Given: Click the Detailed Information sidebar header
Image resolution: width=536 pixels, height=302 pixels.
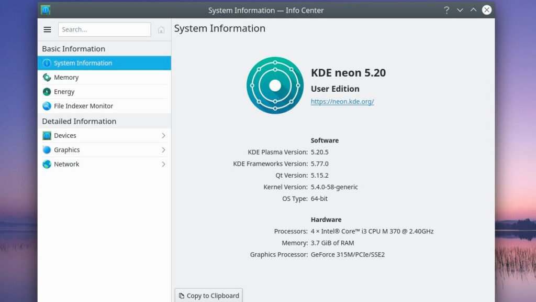Looking at the screenshot, I should click(79, 121).
